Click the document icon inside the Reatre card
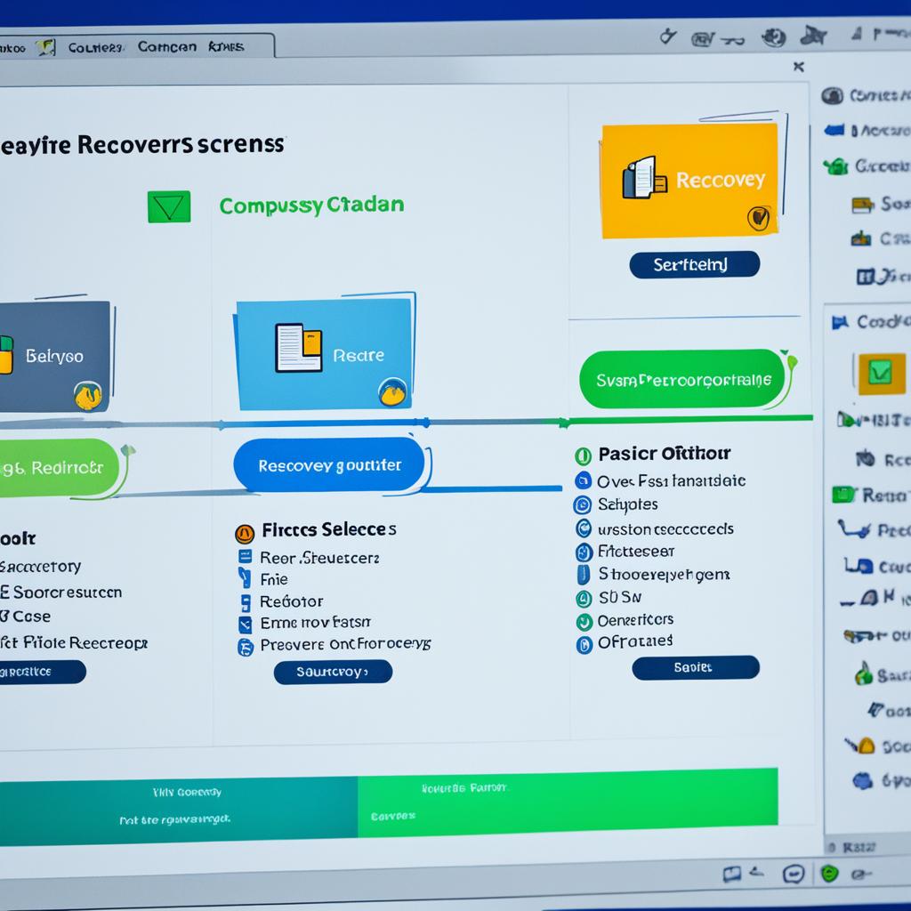The image size is (911, 911). pyautogui.click(x=299, y=348)
